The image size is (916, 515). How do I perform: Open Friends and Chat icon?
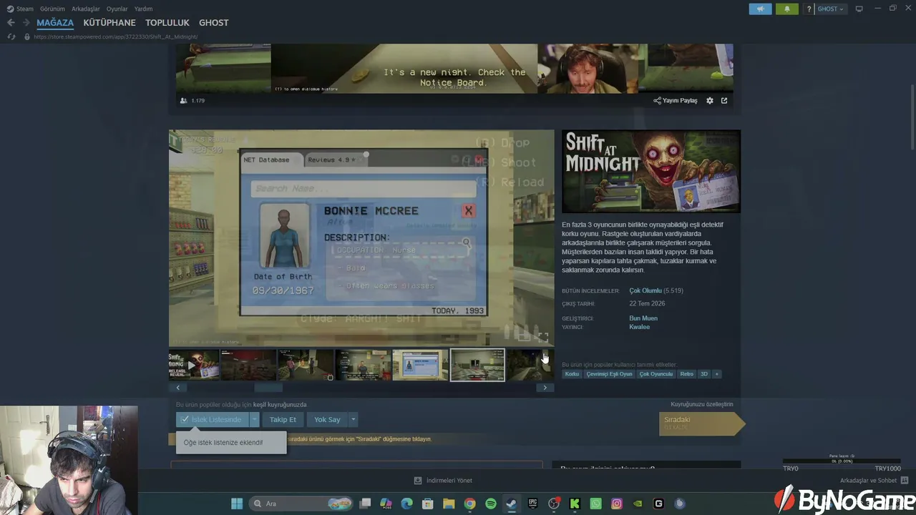pos(905,480)
